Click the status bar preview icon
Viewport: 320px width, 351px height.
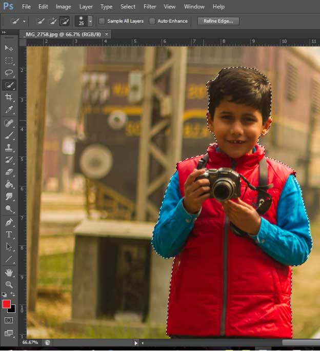[x=47, y=342]
